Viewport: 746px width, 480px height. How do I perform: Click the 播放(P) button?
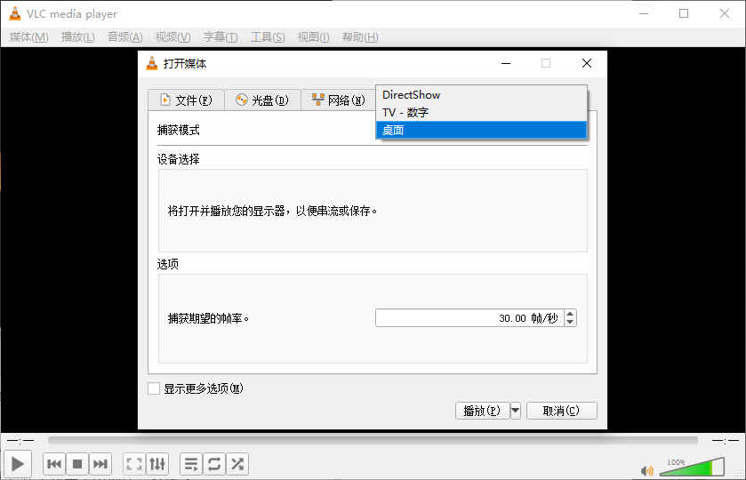(x=482, y=411)
